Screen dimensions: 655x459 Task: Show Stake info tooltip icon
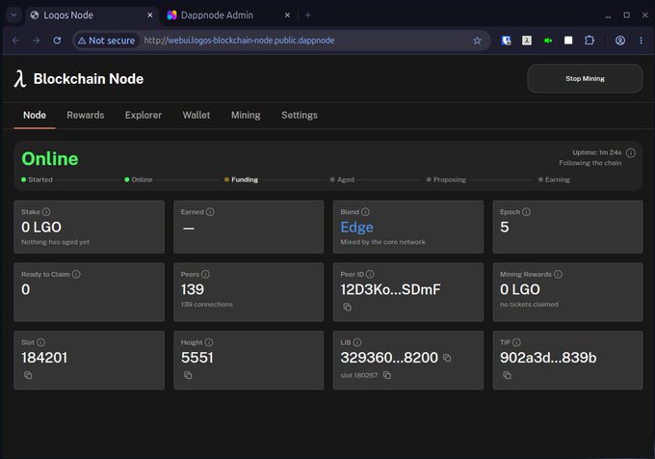coord(46,212)
